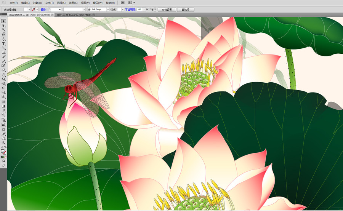This screenshot has height=211, width=343.
Task: Open the 窗口(W) menu
Action: tap(98, 3)
